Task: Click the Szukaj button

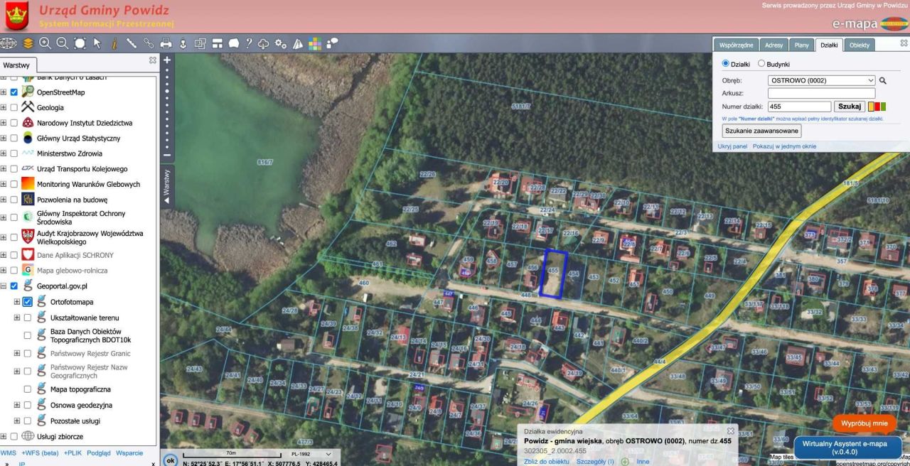Action: coord(850,107)
